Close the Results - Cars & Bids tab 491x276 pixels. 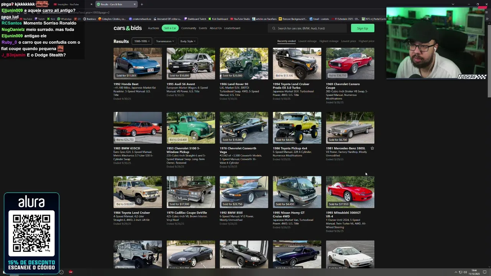pyautogui.click(x=134, y=4)
